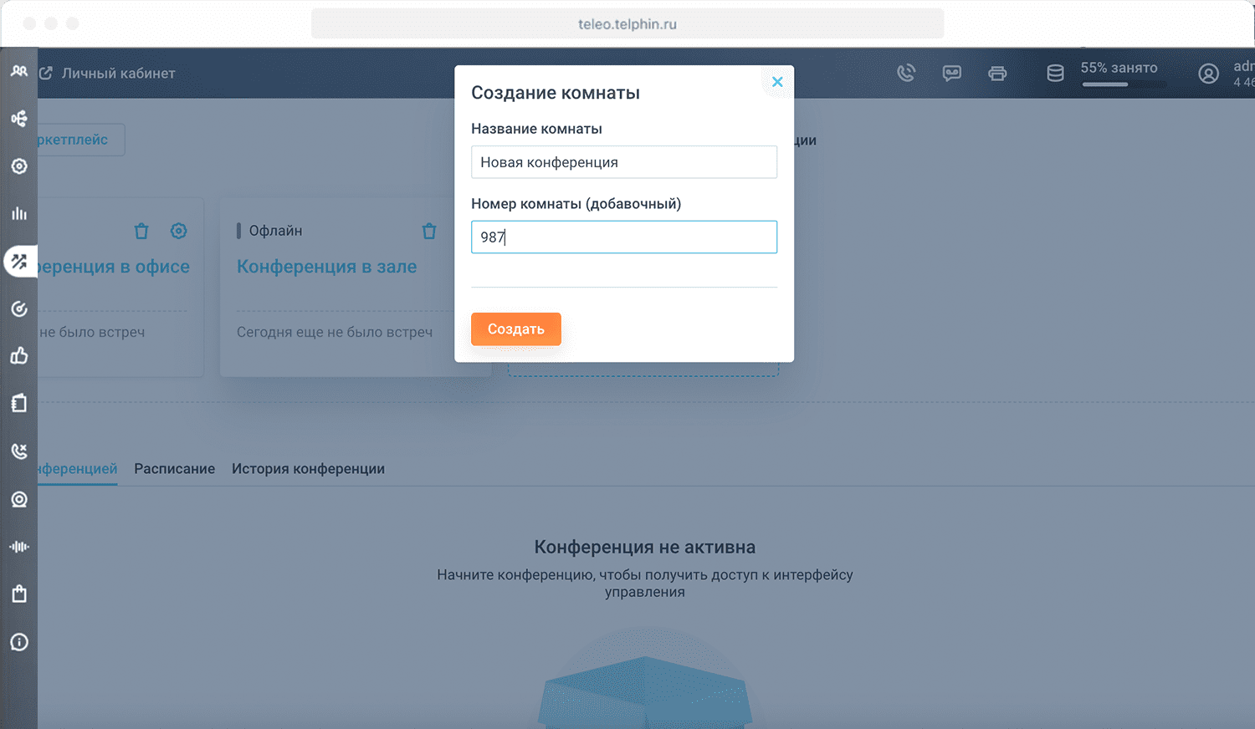Open the info circle sidebar icon
This screenshot has width=1255, height=729.
[19, 642]
